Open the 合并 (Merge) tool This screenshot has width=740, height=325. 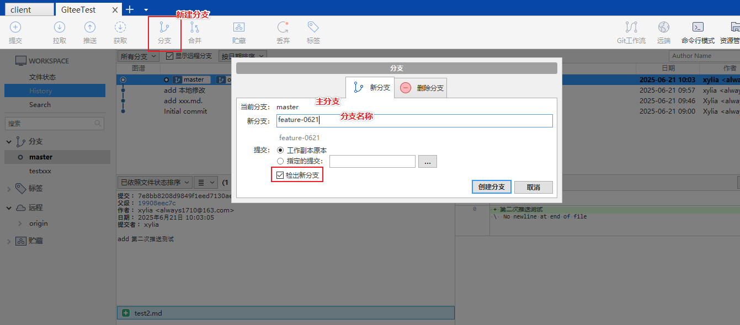point(195,33)
